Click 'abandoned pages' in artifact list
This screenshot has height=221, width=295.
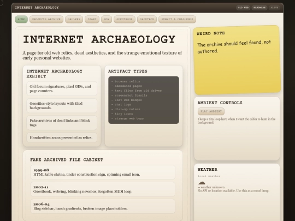click(128, 86)
